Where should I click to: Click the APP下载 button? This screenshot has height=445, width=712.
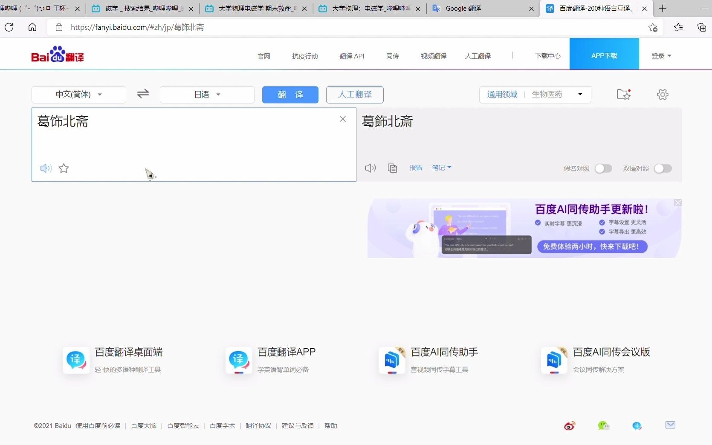coord(604,54)
